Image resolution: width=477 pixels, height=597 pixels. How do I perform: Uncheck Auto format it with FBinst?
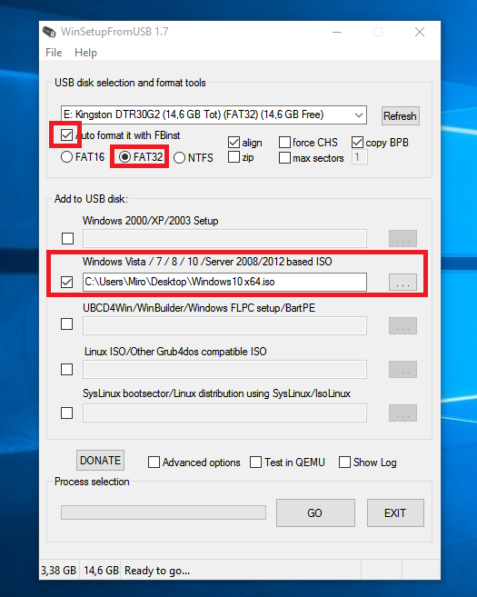coord(66,134)
